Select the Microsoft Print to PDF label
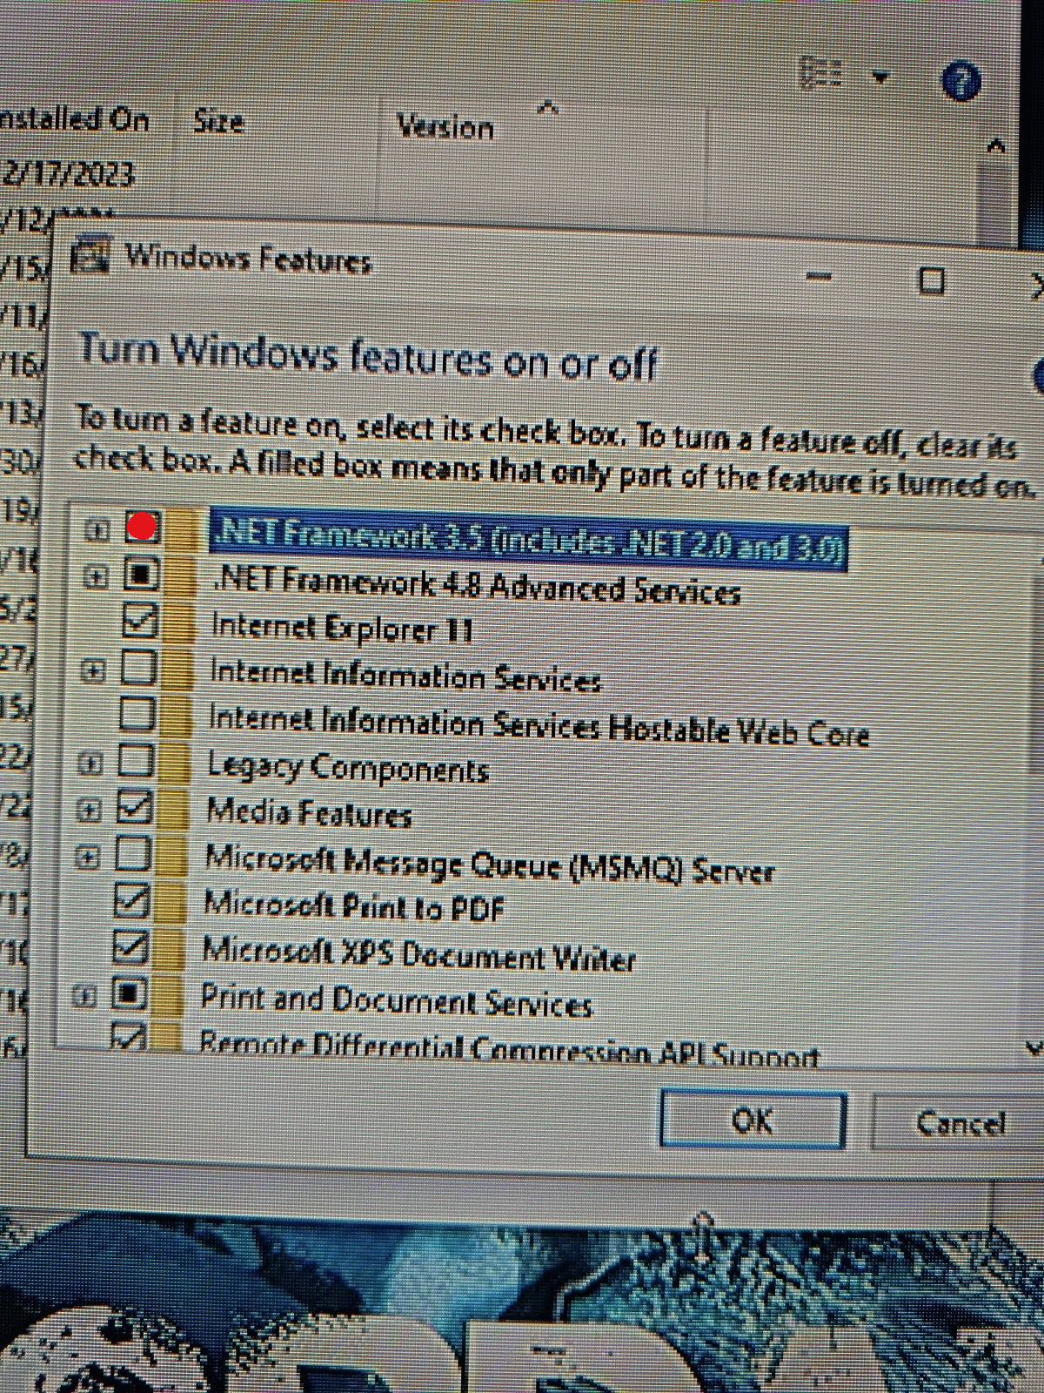 click(353, 906)
